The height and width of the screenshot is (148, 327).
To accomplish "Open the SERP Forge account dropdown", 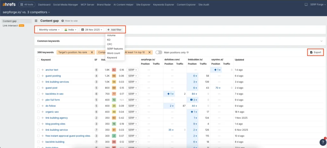I will tap(318, 4).
